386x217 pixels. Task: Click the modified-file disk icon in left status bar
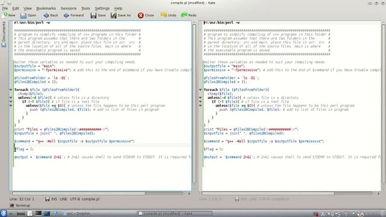(x=47, y=199)
